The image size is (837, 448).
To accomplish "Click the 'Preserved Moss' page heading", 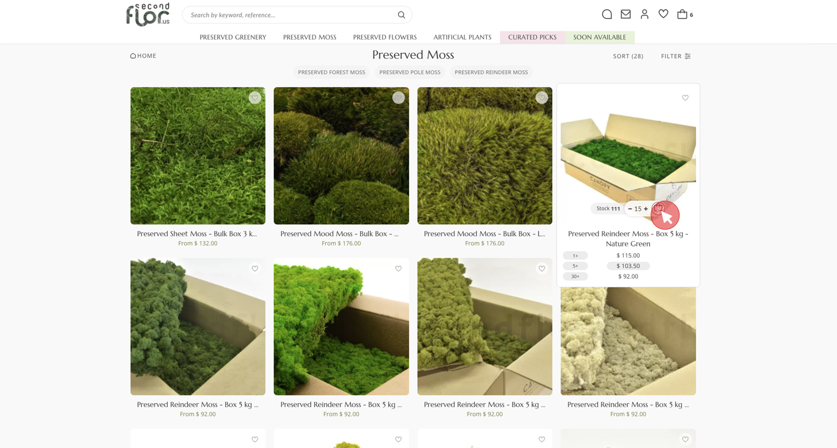I will pyautogui.click(x=413, y=55).
